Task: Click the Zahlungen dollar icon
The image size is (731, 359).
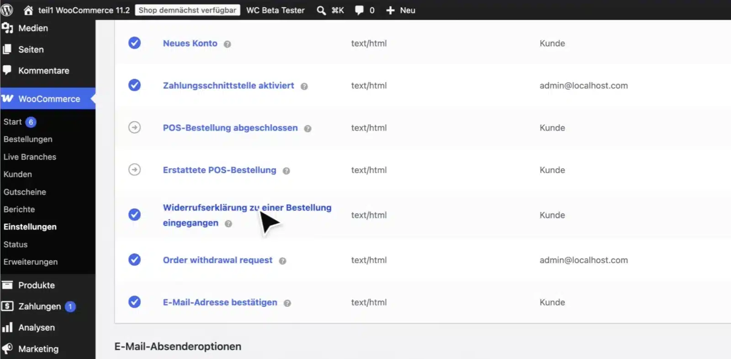Action: tap(7, 306)
